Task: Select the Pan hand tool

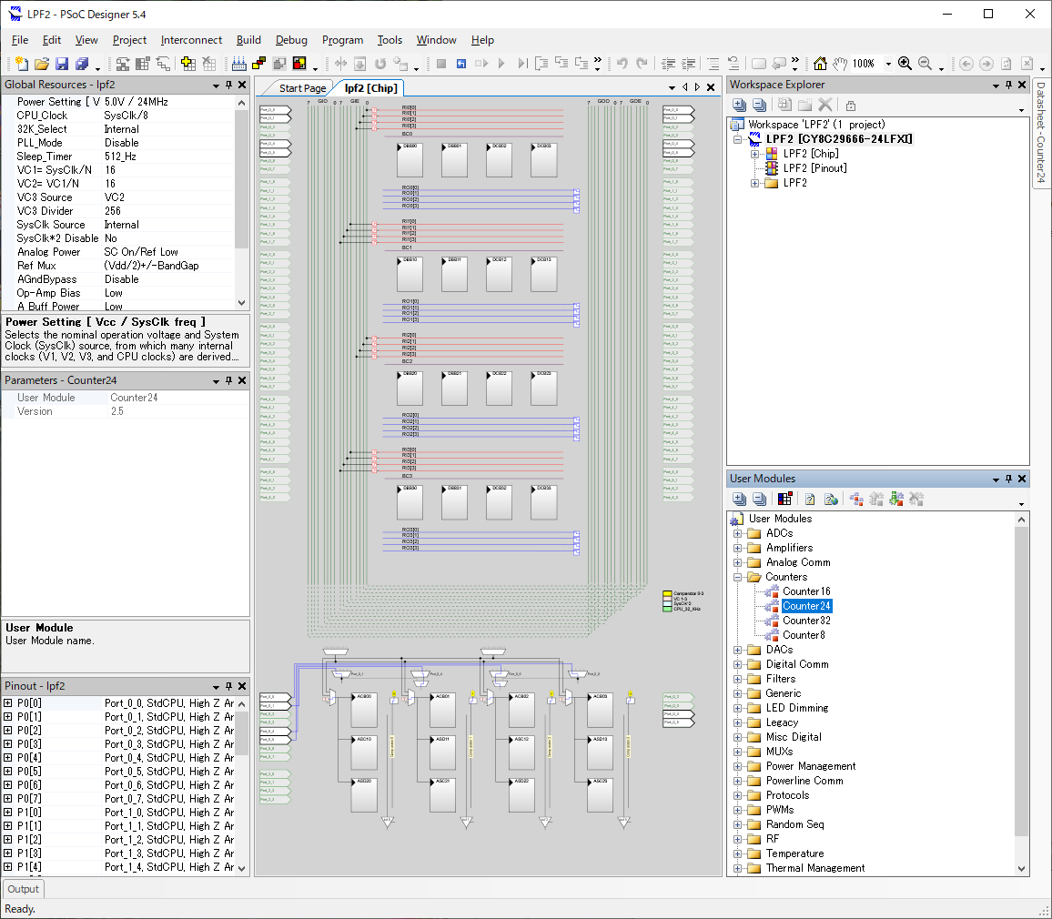Action: pyautogui.click(x=840, y=64)
